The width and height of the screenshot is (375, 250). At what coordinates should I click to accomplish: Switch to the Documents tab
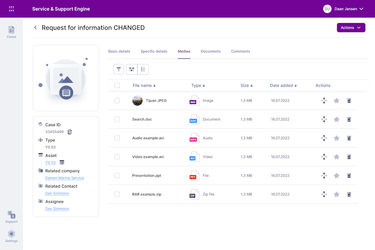pyautogui.click(x=211, y=51)
